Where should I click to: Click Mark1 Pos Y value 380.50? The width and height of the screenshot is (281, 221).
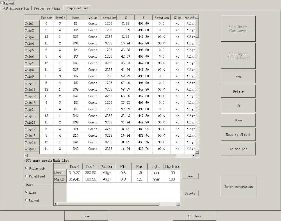pos(91,173)
